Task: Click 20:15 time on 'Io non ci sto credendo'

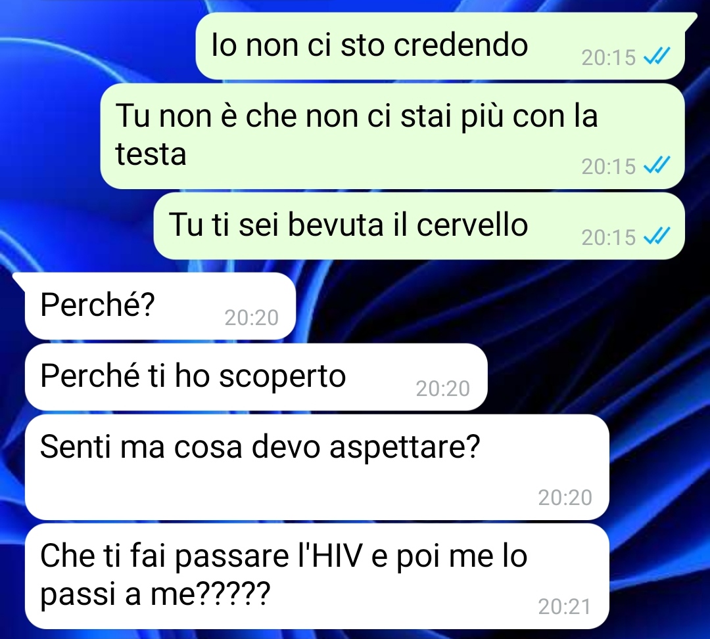Action: 609,57
